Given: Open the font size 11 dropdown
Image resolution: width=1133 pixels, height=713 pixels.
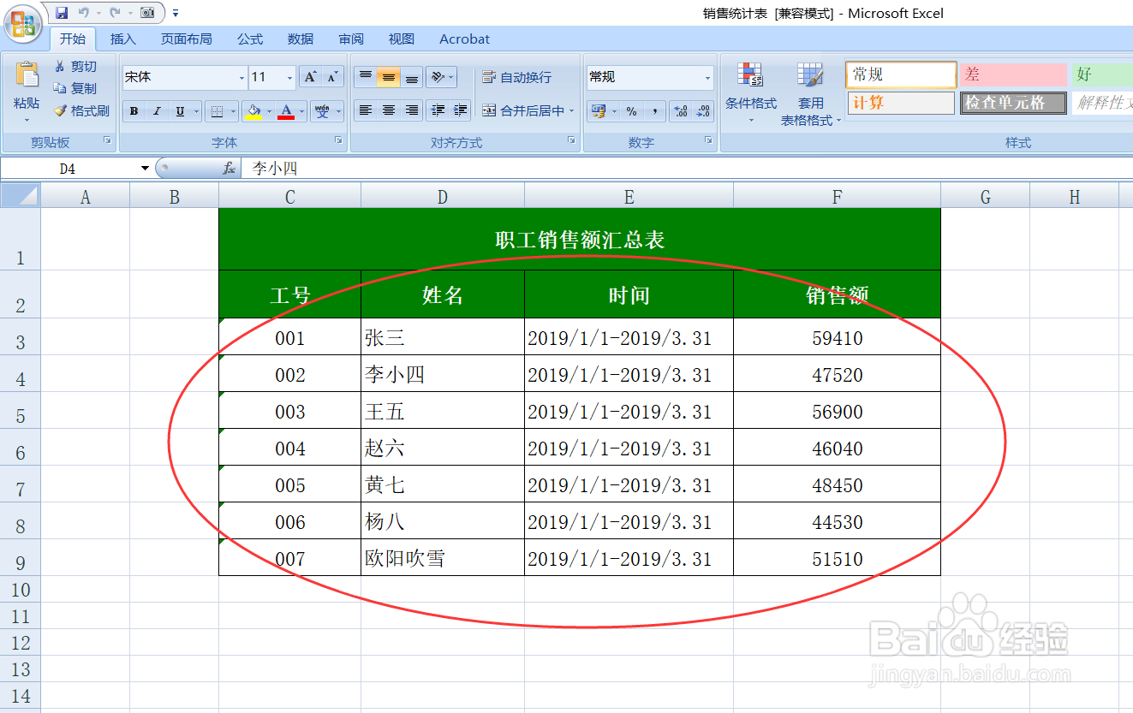Looking at the screenshot, I should point(289,77).
